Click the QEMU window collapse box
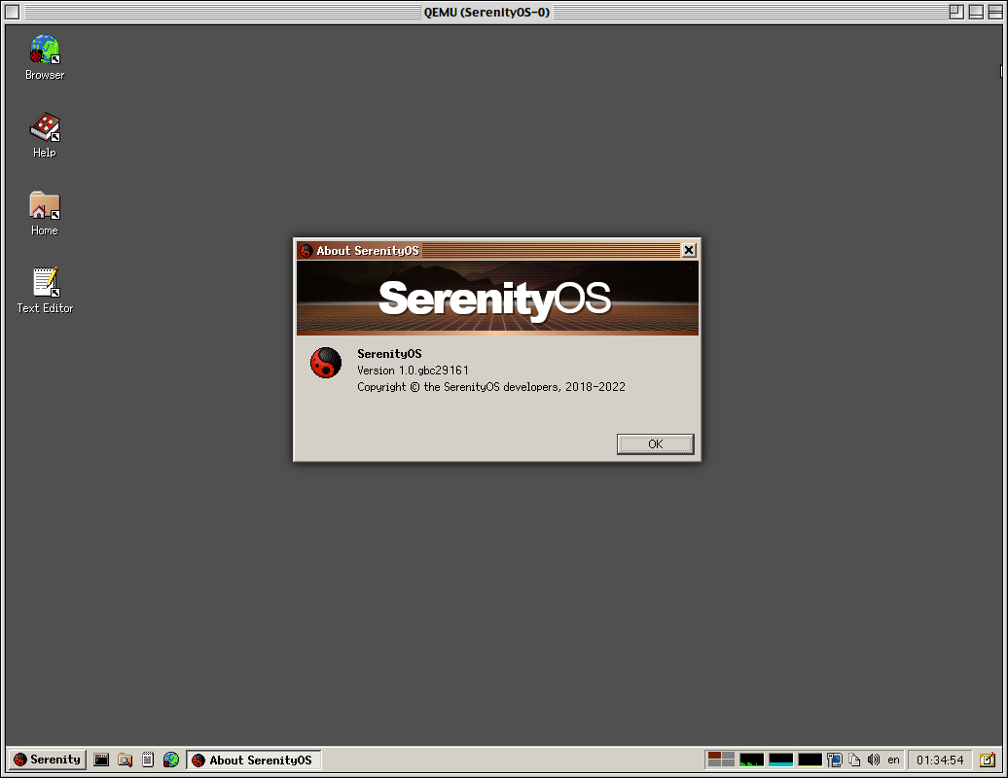The height and width of the screenshot is (778, 1008). pyautogui.click(x=995, y=12)
